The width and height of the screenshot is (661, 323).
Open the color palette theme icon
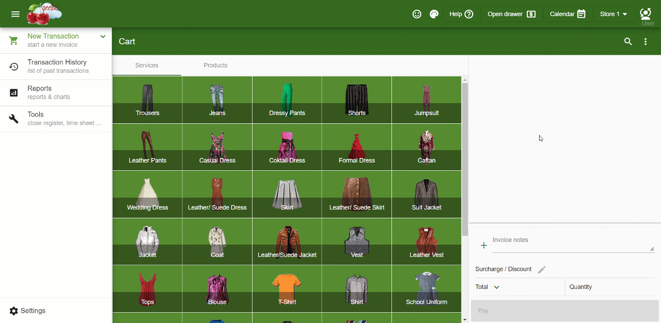click(434, 14)
